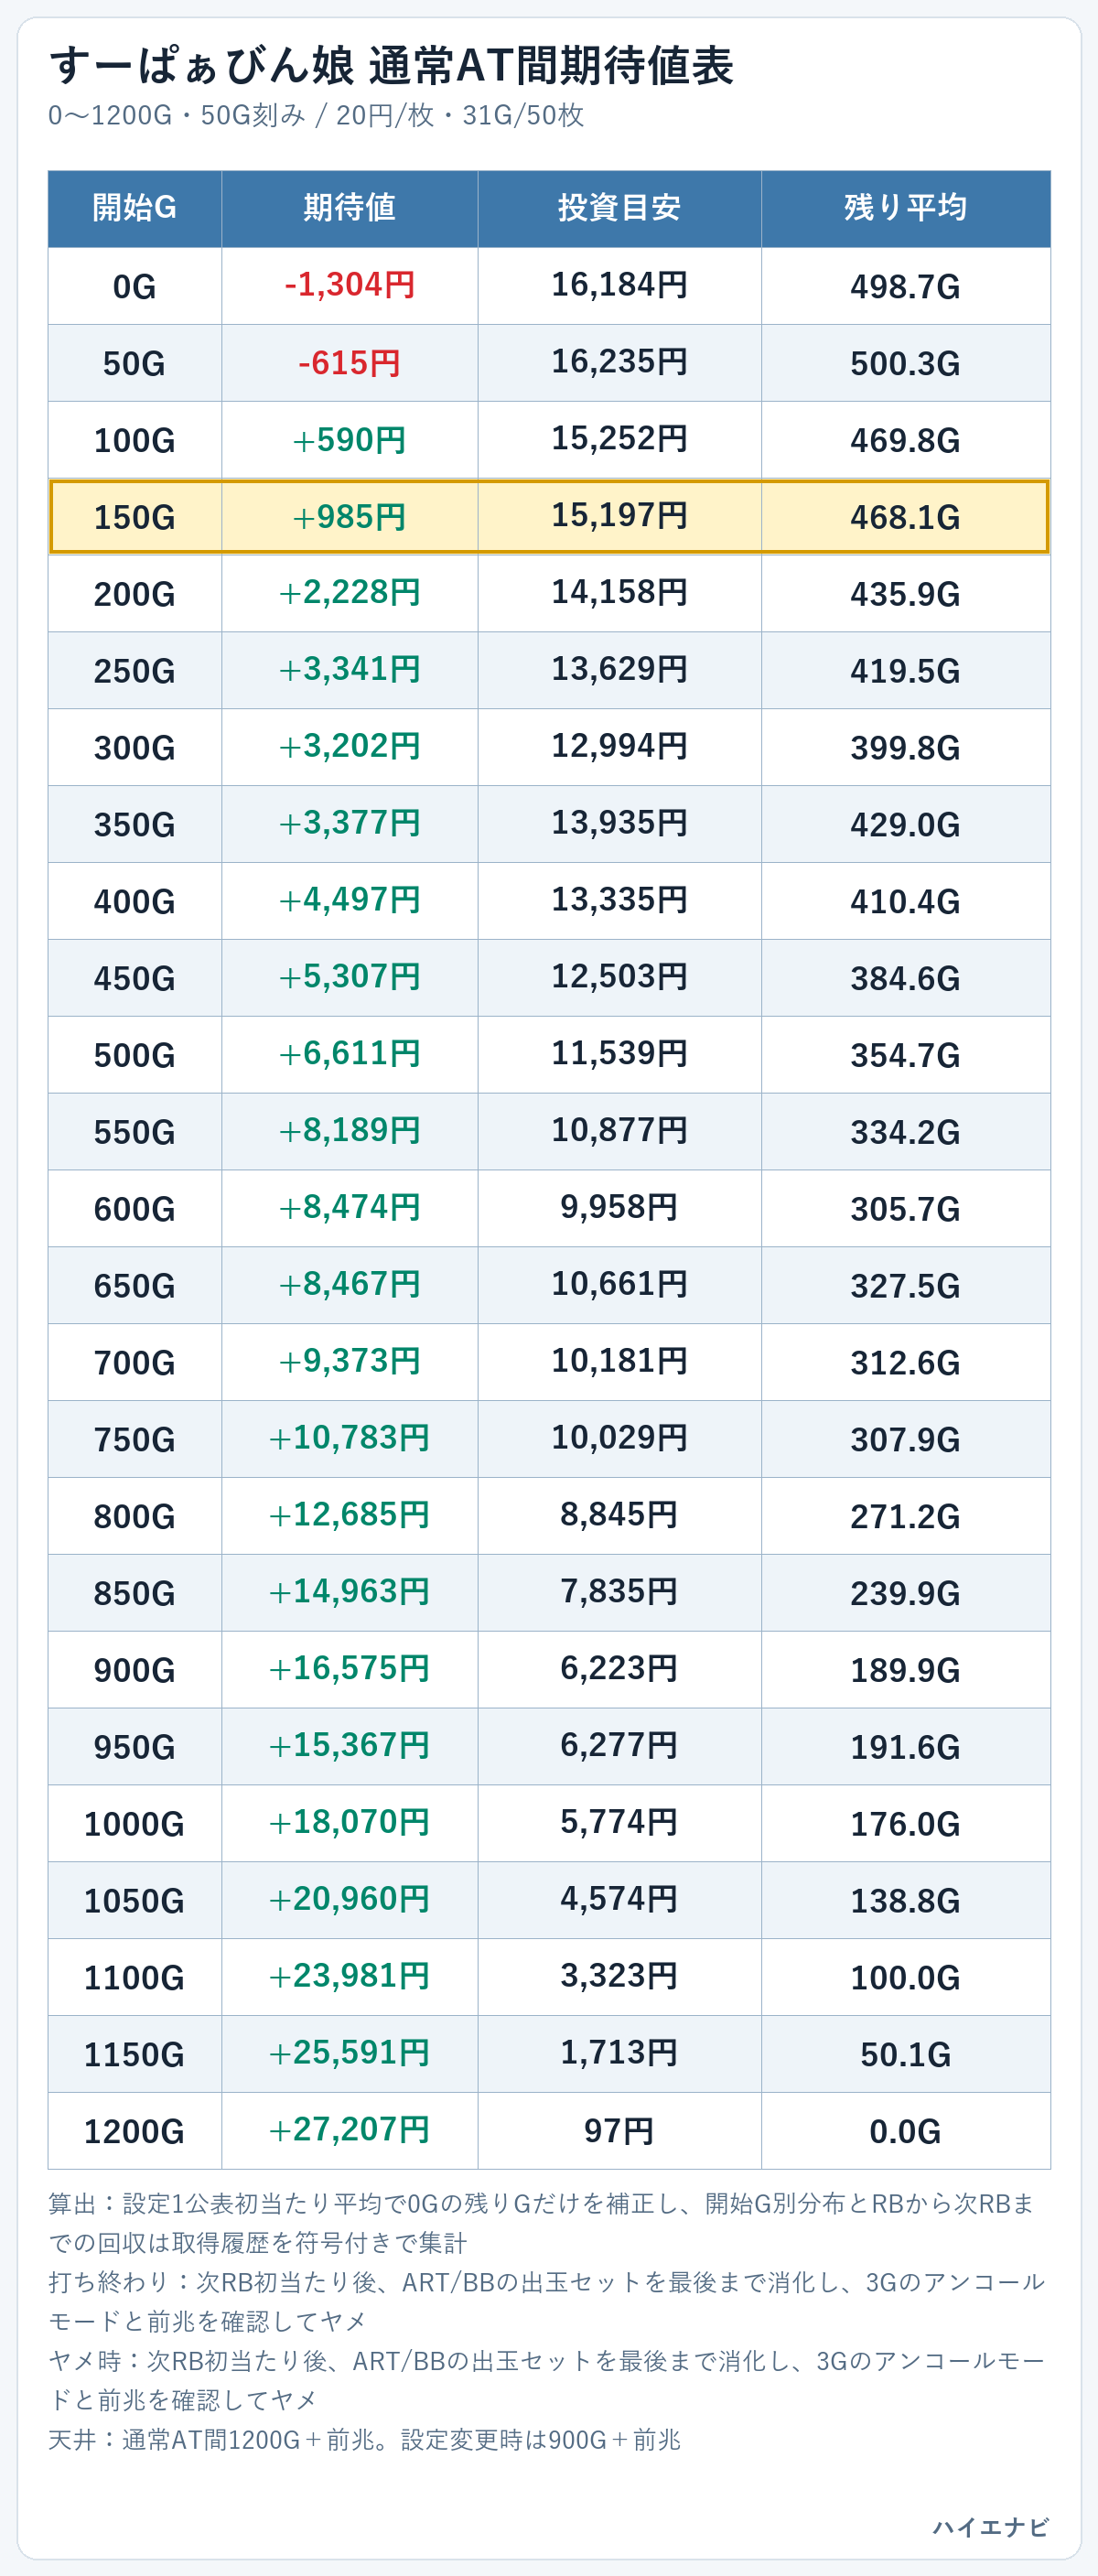Select the 残り平均 column header
The width and height of the screenshot is (1098, 2576).
click(x=906, y=208)
